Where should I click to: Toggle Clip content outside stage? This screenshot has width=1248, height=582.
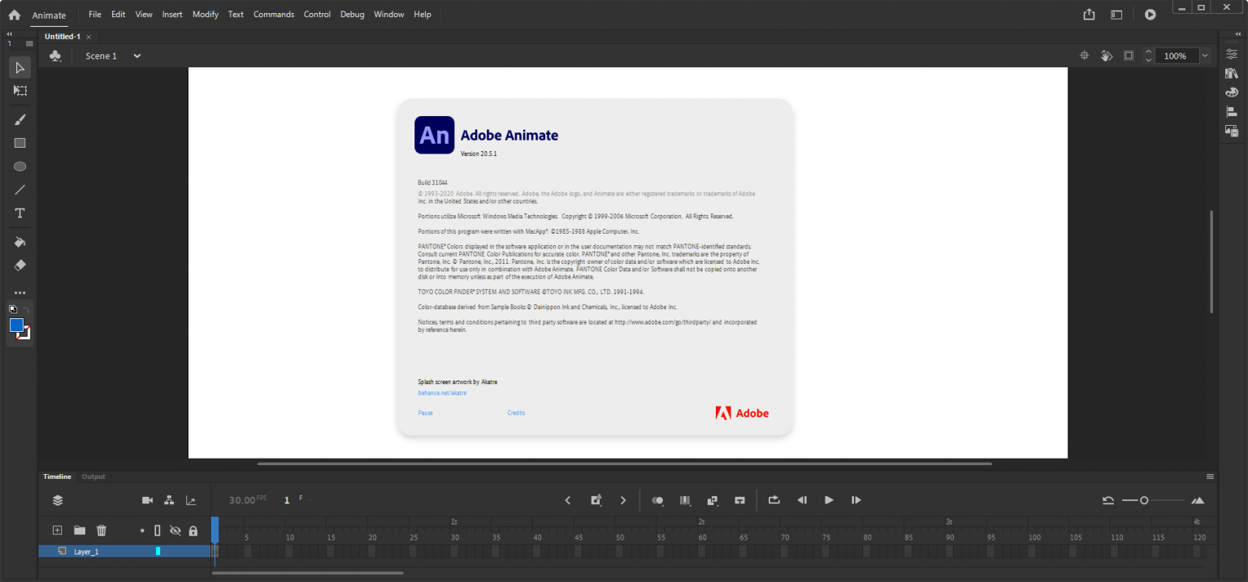tap(1129, 56)
